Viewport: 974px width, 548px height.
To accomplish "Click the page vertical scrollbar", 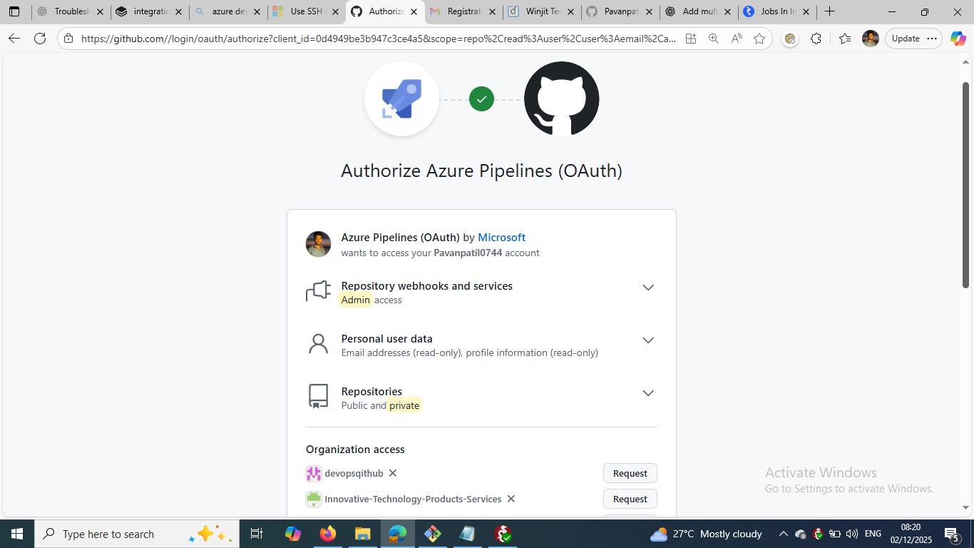I will point(965,186).
